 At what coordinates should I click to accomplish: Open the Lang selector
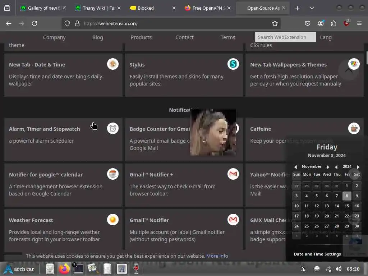pyautogui.click(x=326, y=37)
